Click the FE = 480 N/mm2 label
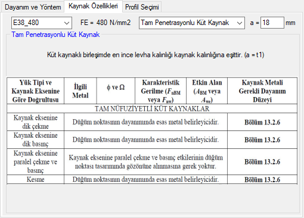The image size is (304, 218). [x=106, y=23]
